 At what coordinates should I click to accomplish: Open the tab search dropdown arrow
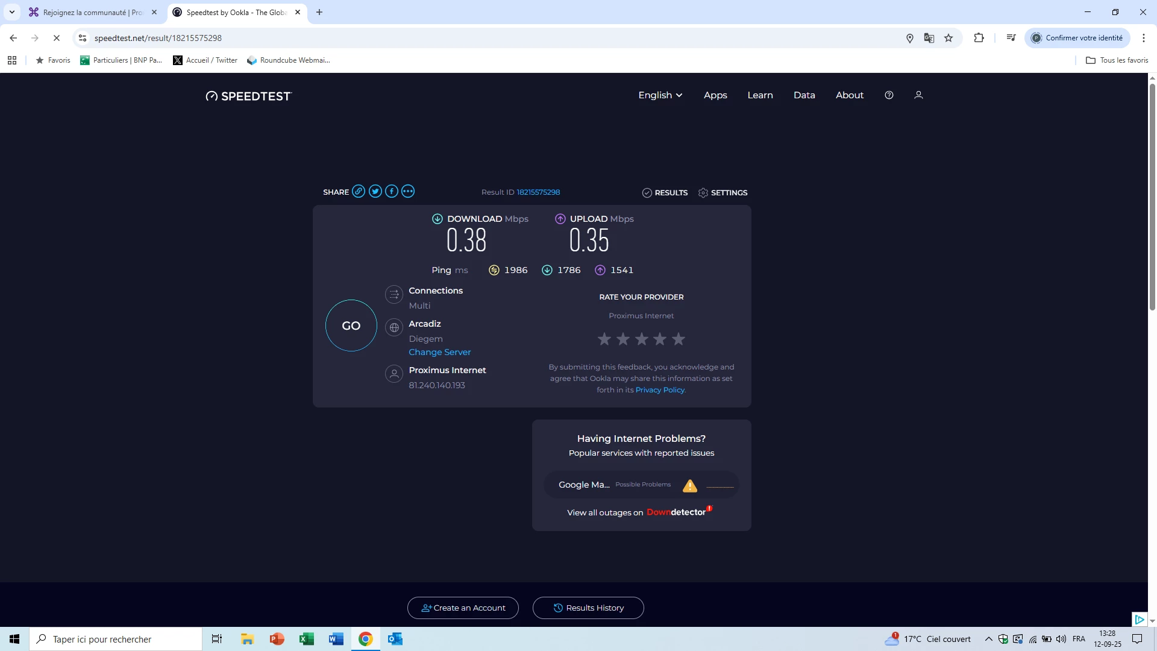12,12
